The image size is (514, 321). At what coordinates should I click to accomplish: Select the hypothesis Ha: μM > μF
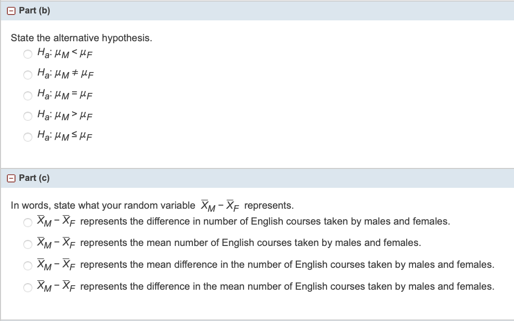tap(28, 116)
